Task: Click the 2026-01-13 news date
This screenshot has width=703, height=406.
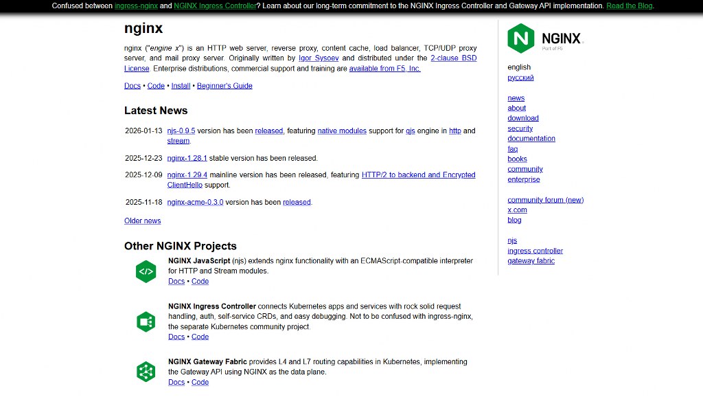Action: tap(143, 131)
